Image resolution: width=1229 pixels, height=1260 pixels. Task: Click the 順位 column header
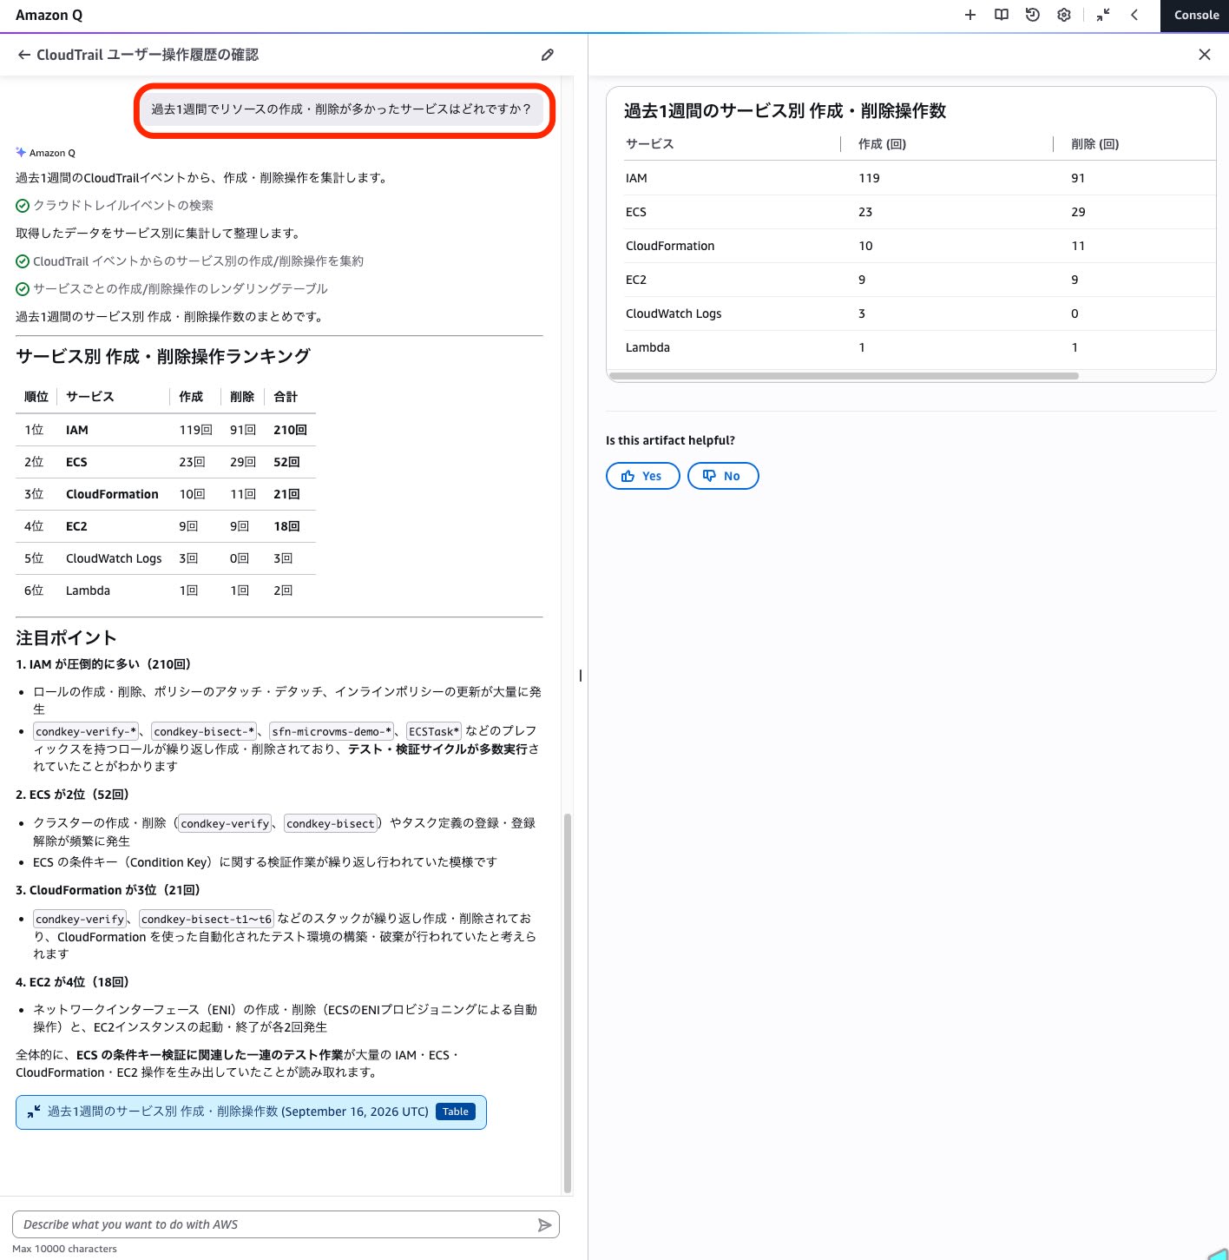click(36, 397)
